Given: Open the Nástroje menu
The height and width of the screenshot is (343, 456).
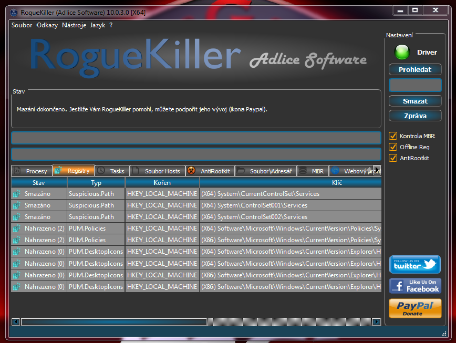Looking at the screenshot, I should tap(74, 25).
